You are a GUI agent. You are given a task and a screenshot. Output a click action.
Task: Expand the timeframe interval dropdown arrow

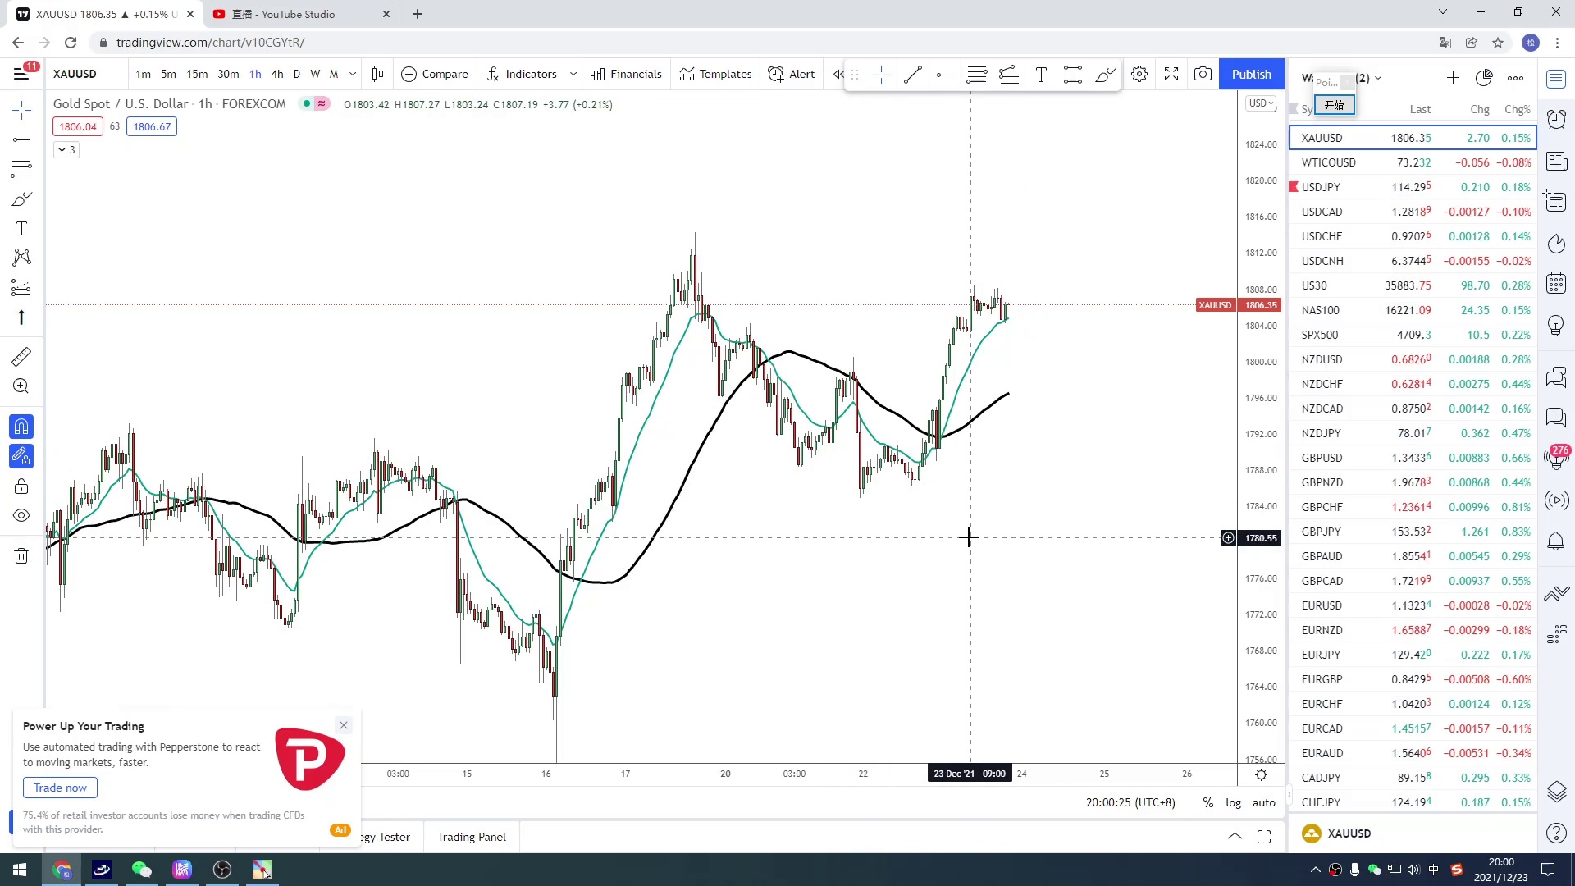pos(353,75)
